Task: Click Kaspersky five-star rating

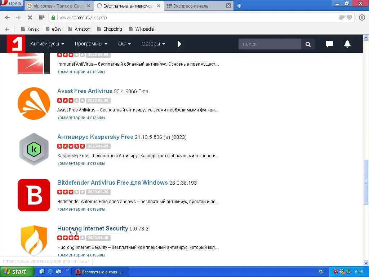Action: 71,146
